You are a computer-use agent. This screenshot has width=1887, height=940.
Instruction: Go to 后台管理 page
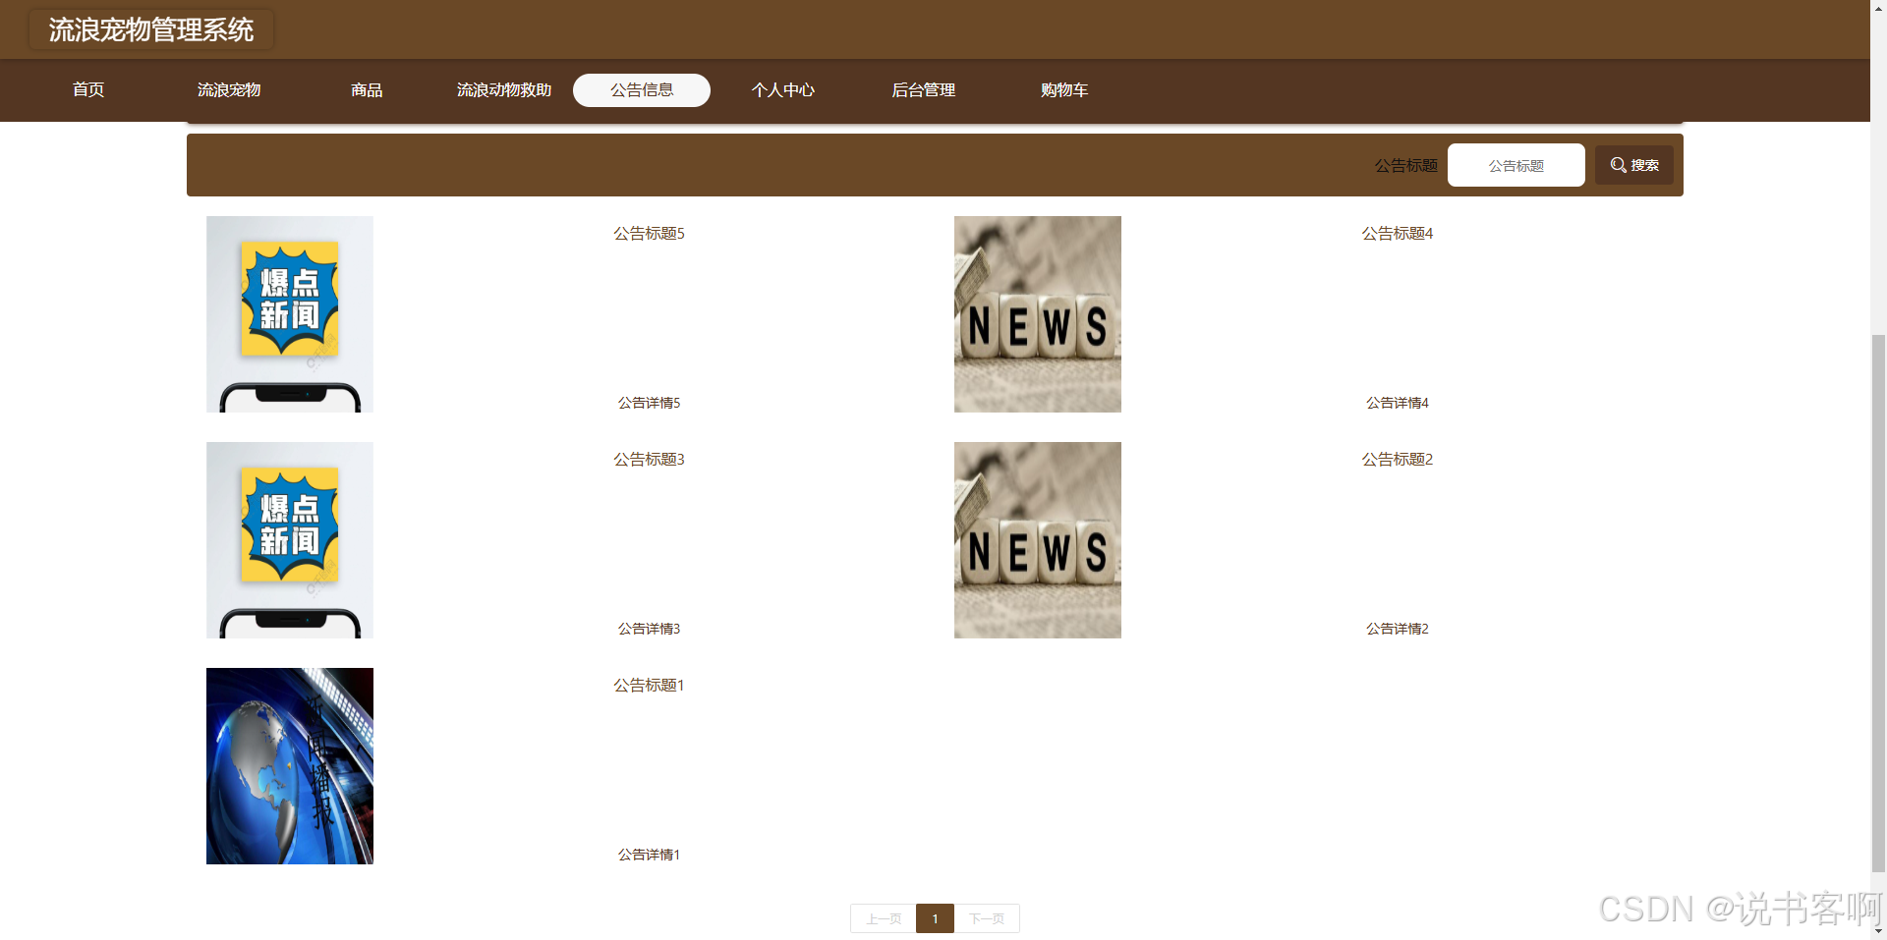point(924,90)
